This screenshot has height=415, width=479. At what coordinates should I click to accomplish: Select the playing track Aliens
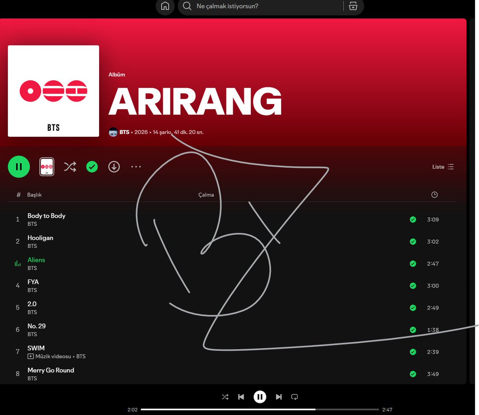[x=36, y=260]
